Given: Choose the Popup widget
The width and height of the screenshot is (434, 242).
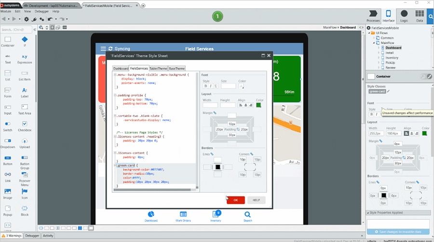Looking at the screenshot, I should 8,211.
